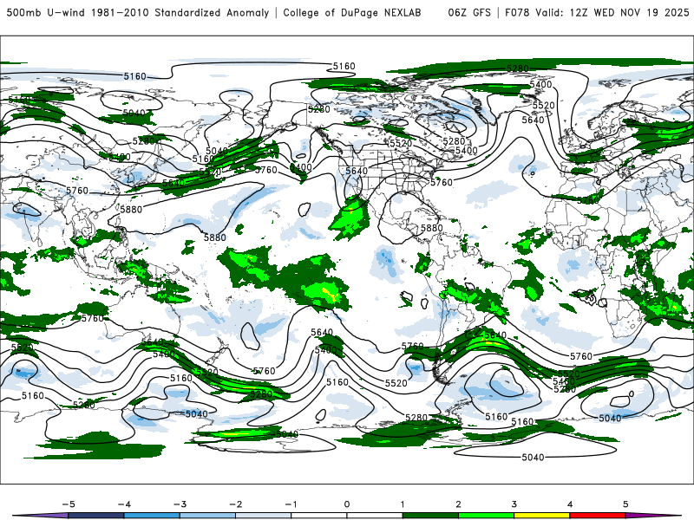Pick the bright green 2 to 3 colorbar segment
Viewport: 694px width, 520px height.
pos(487,516)
